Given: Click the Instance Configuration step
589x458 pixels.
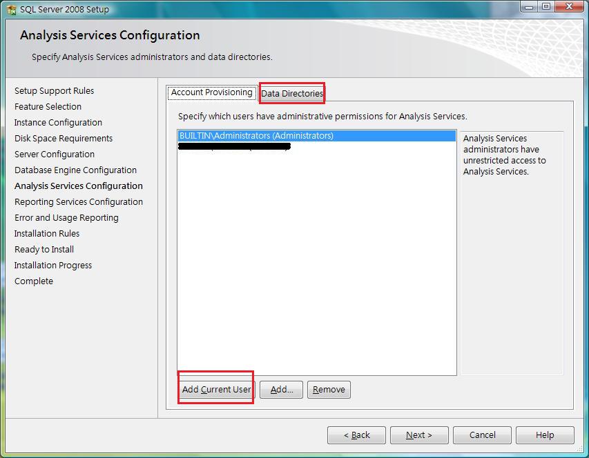Looking at the screenshot, I should pyautogui.click(x=58, y=123).
